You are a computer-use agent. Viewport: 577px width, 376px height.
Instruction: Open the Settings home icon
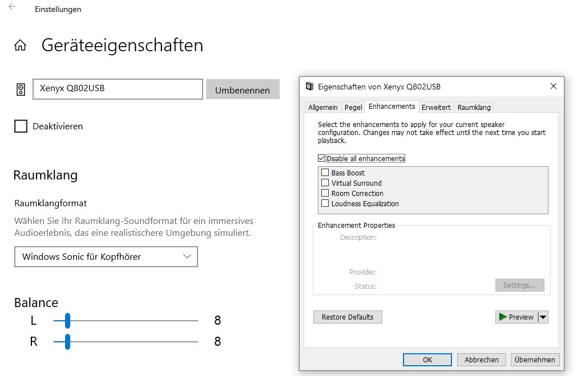pyautogui.click(x=20, y=45)
